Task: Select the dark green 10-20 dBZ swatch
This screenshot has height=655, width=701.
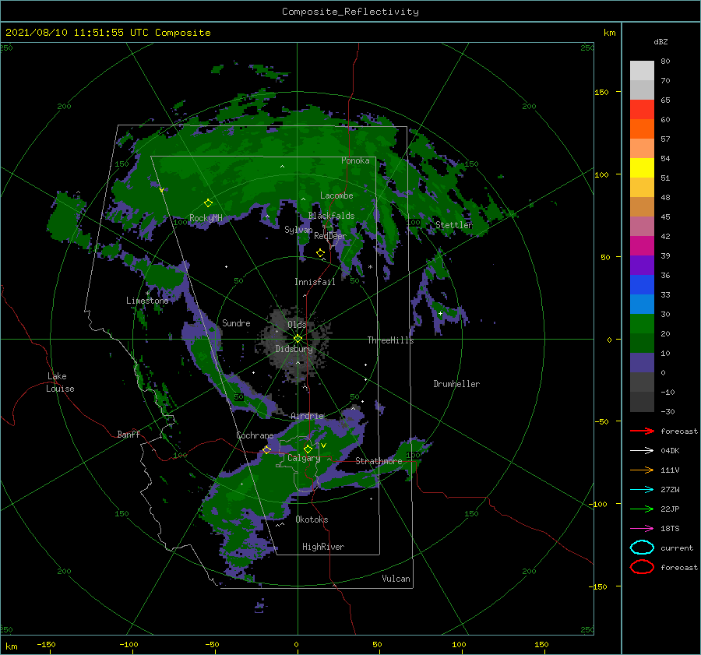Action: pos(642,343)
